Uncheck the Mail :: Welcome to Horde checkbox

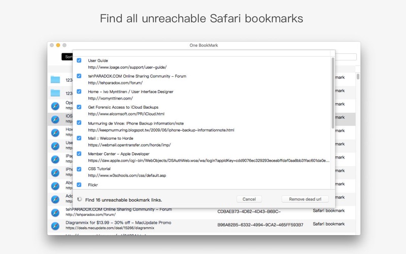pos(79,138)
